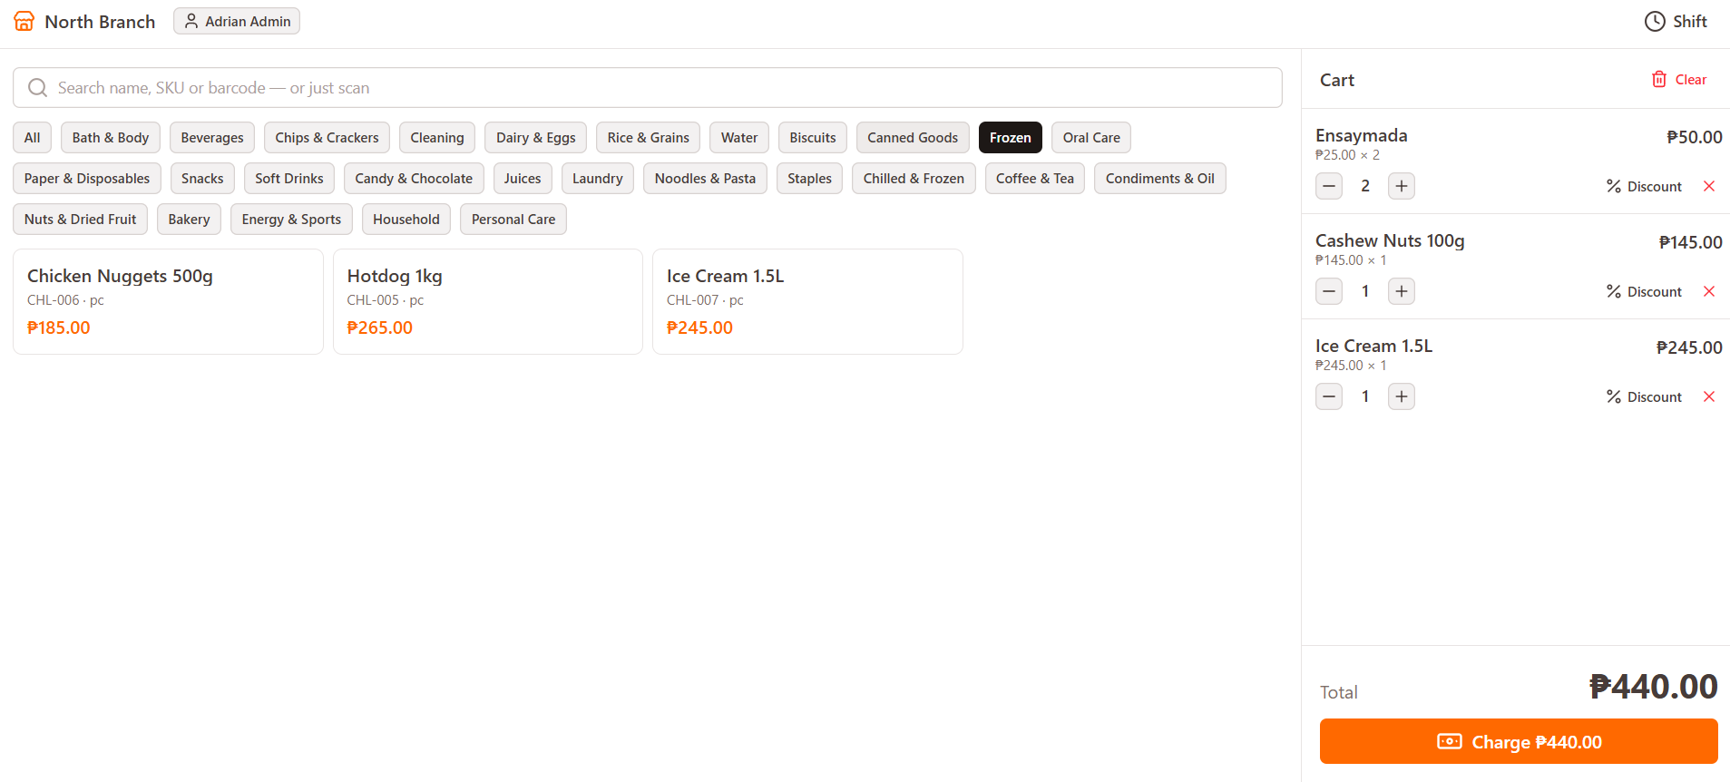
Task: Show All product categories
Action: point(33,137)
